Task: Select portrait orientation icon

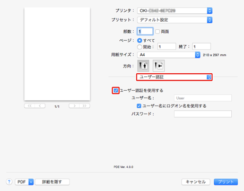Action: (143, 66)
